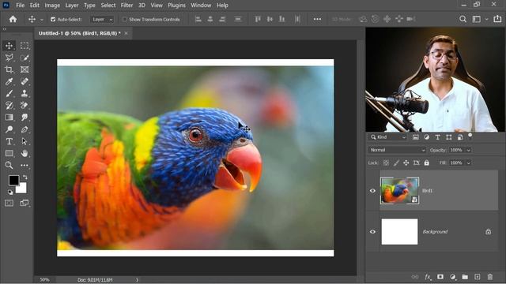Hide the Bird1 layer
This screenshot has width=506, height=284.
(372, 191)
